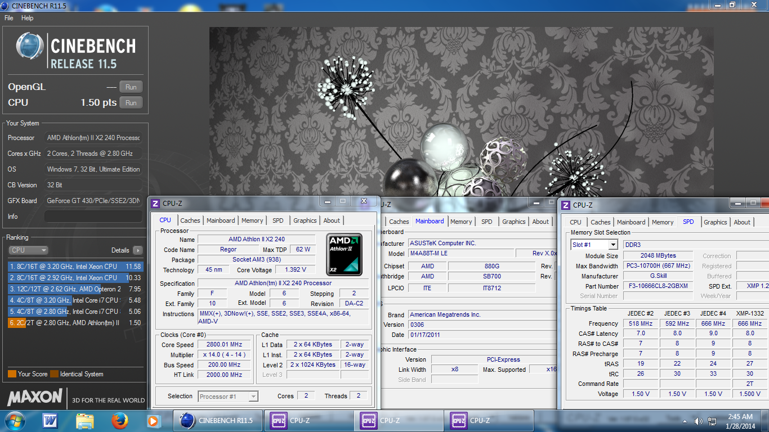
Task: Open the network tray icon
Action: coord(713,421)
